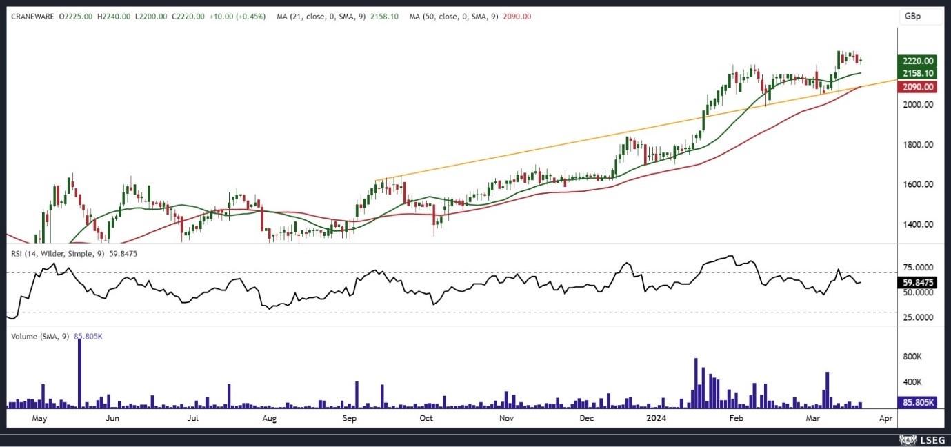Click Nov on the time axis
This screenshot has width=951, height=447.
tap(506, 418)
